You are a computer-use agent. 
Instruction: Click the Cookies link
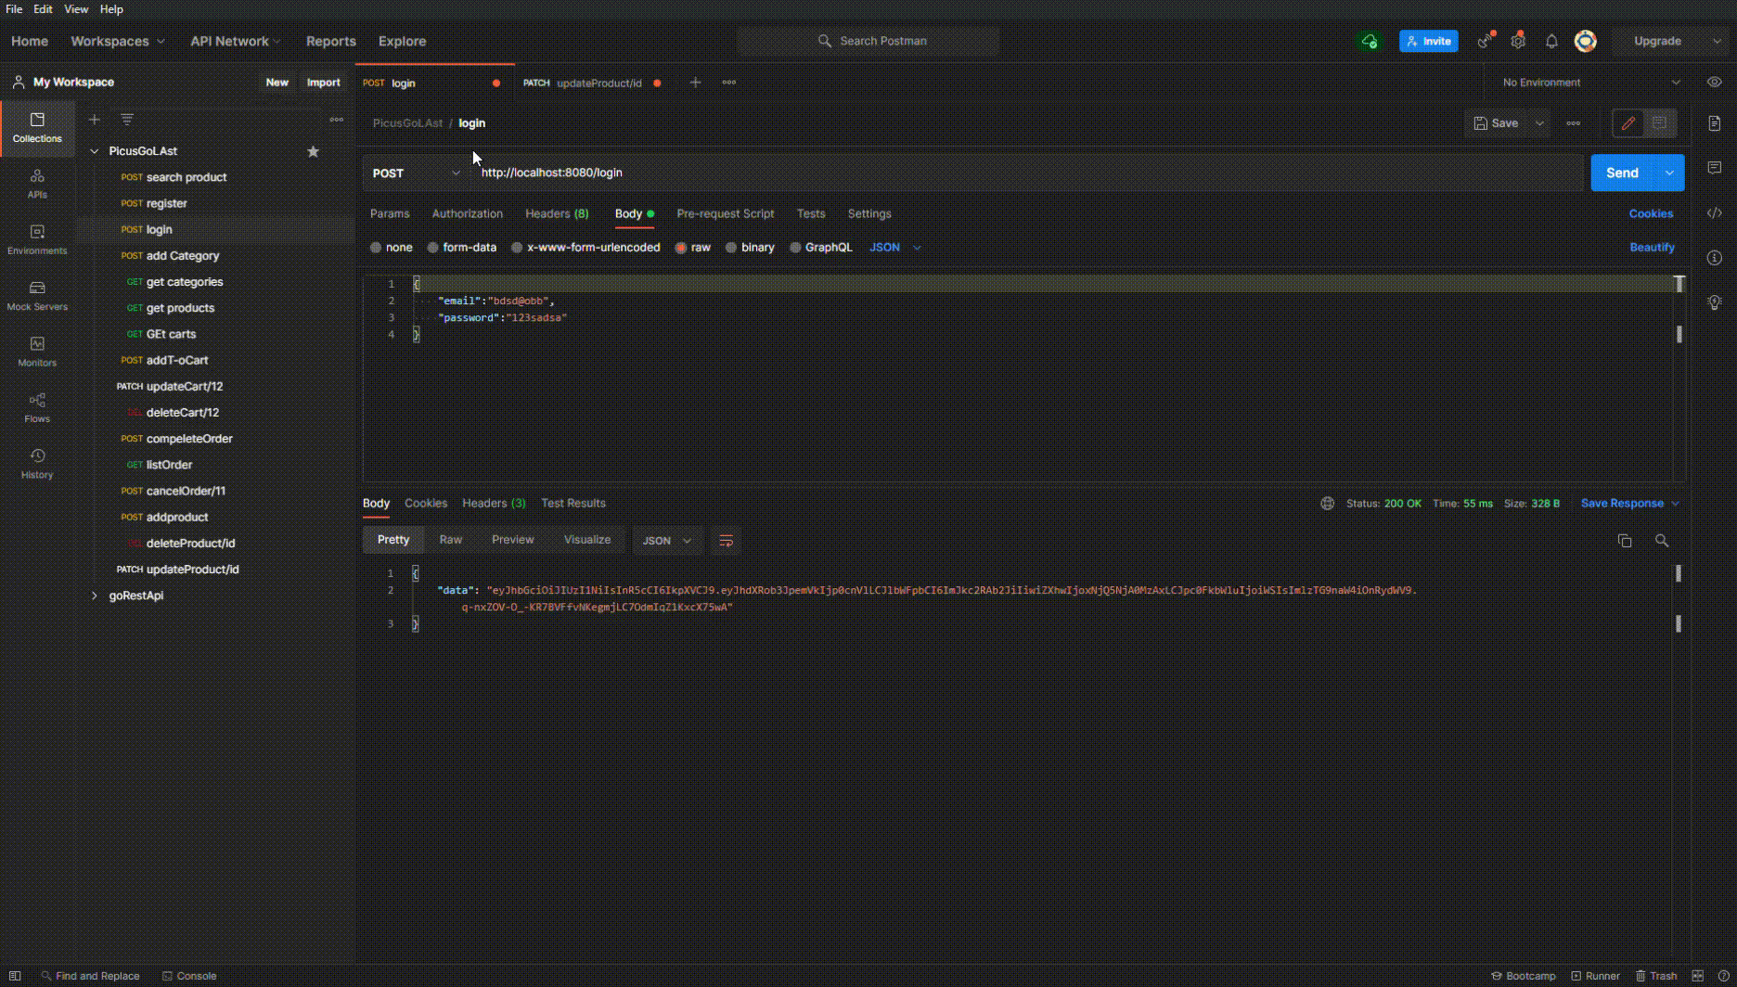(1651, 213)
